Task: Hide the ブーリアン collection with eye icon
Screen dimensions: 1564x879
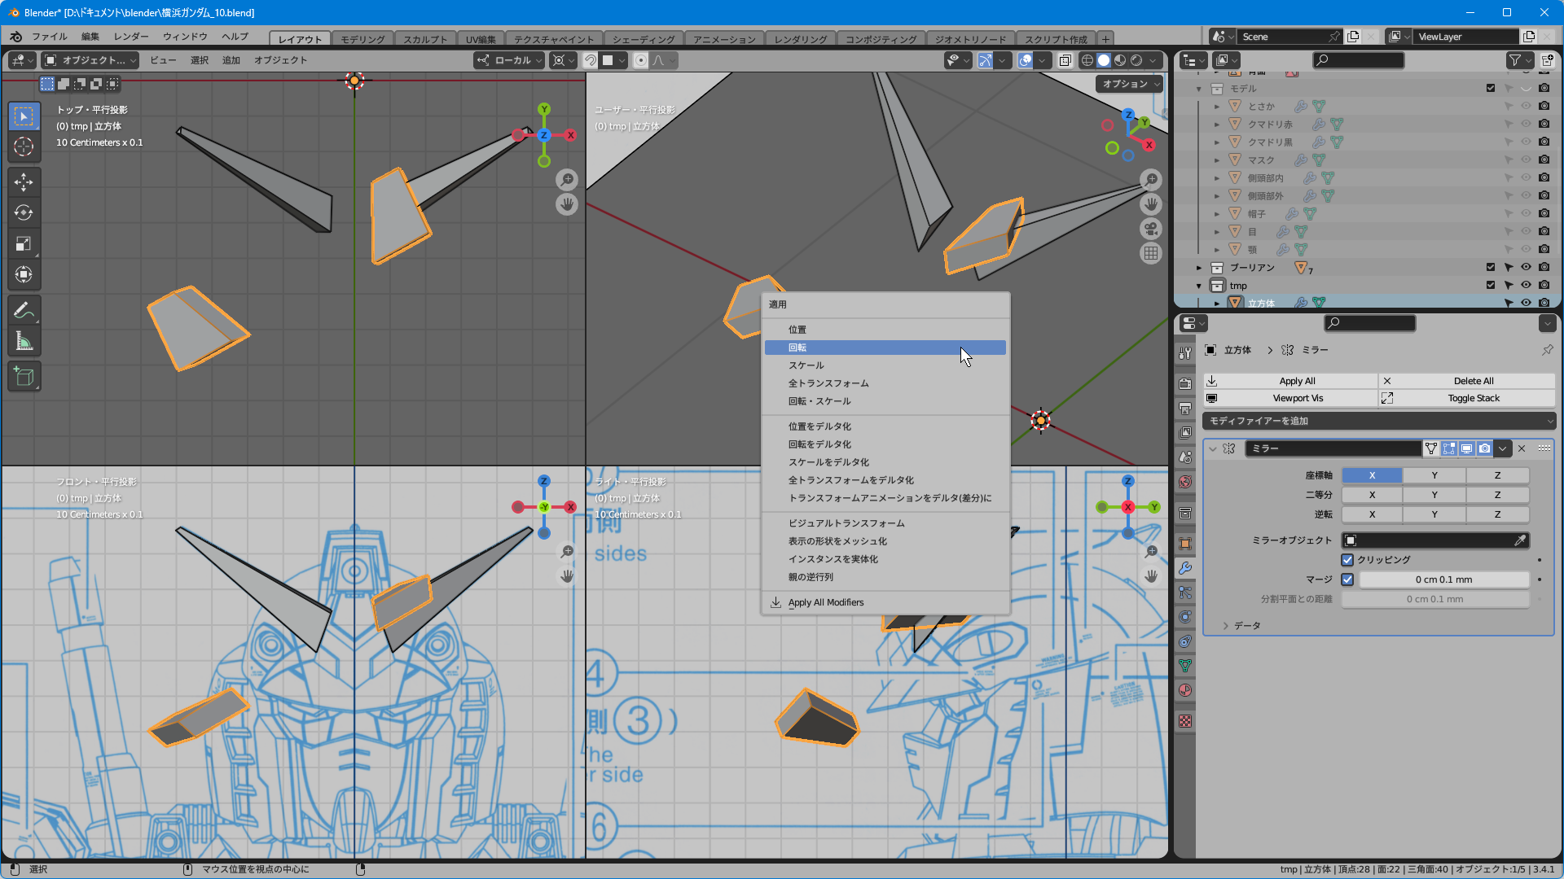Action: [x=1526, y=267]
